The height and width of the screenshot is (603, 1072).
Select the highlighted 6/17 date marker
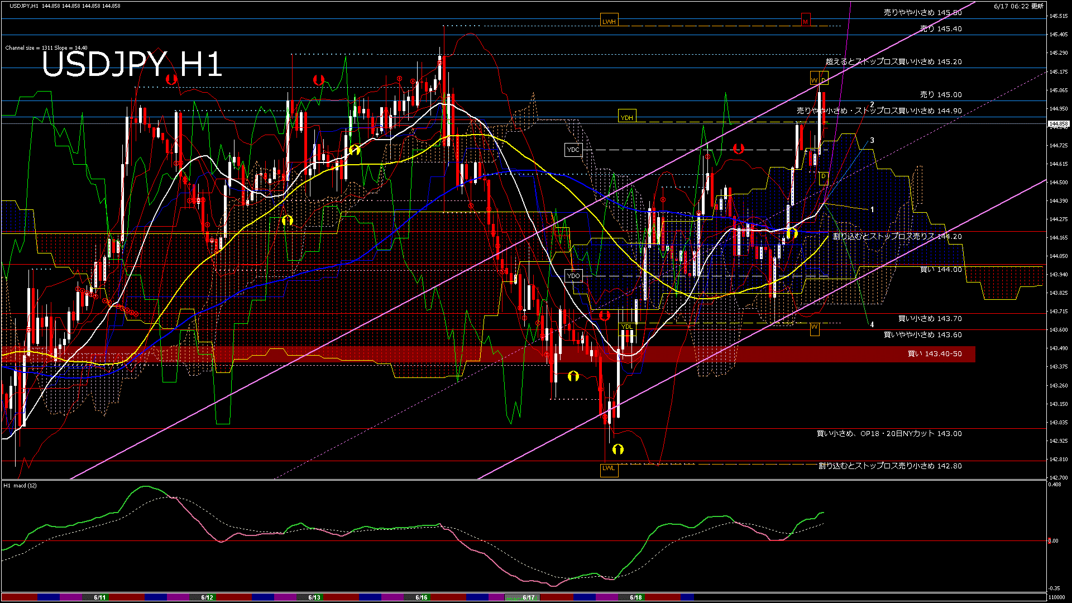pos(528,597)
